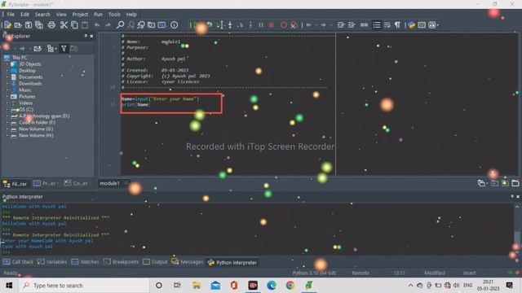This screenshot has height=293, width=522.
Task: Open the Search menu
Action: 42,15
